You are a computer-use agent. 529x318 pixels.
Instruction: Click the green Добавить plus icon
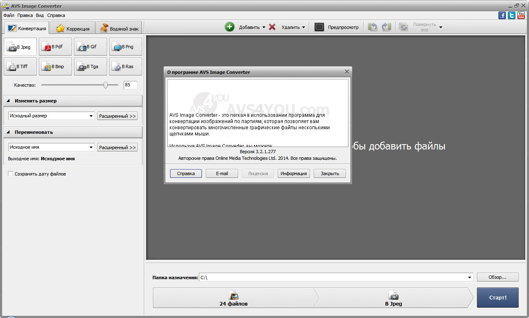point(229,27)
